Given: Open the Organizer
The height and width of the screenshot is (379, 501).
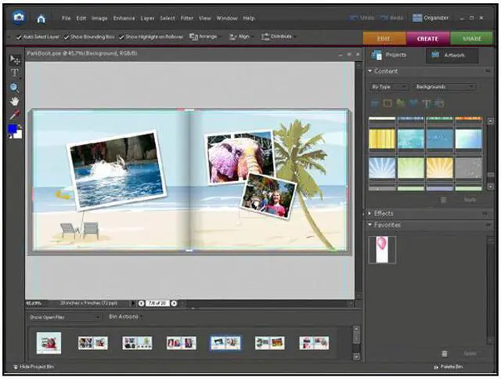Looking at the screenshot, I should point(431,18).
